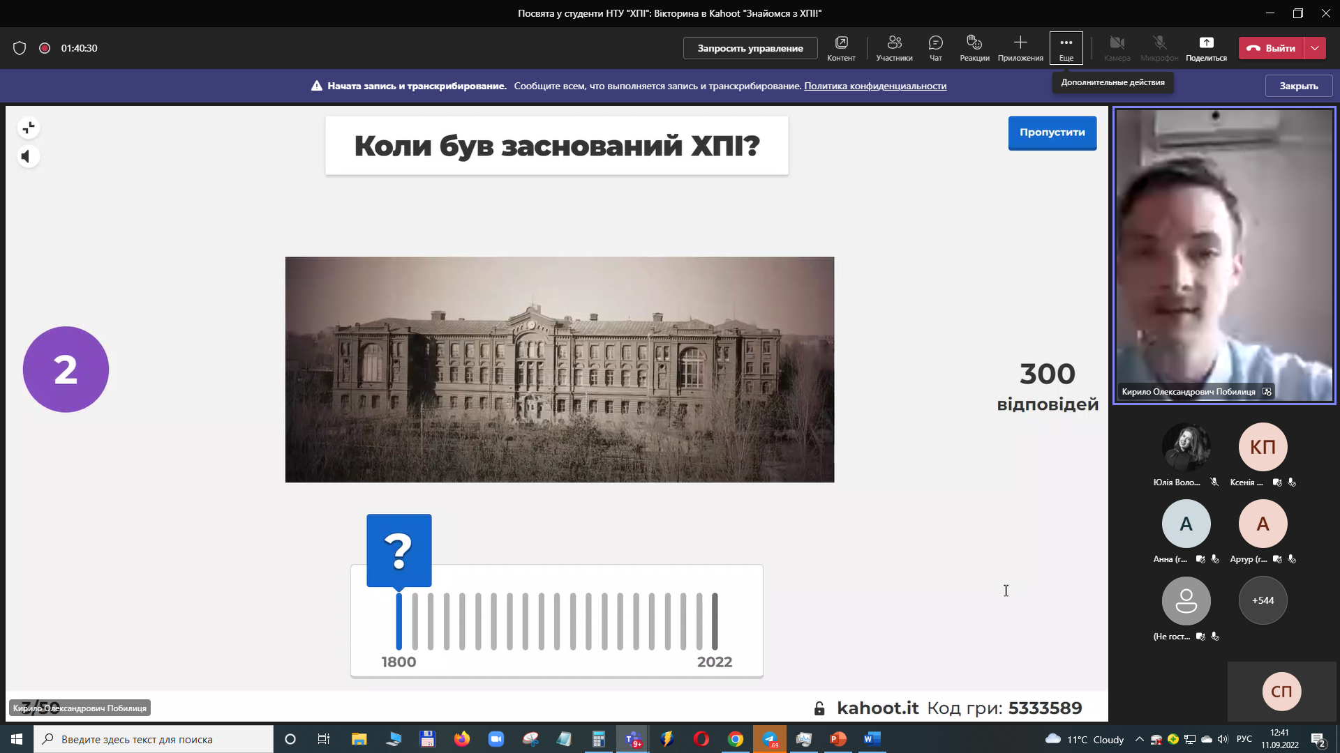Open File Explorer from taskbar

(359, 739)
